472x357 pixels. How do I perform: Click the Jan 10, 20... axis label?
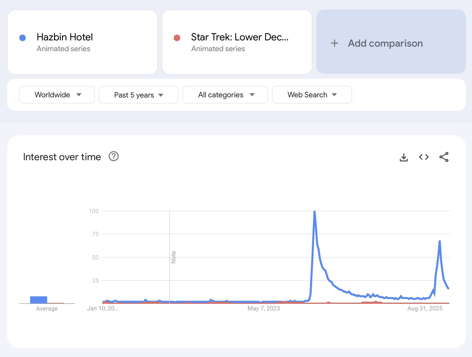[x=103, y=308]
